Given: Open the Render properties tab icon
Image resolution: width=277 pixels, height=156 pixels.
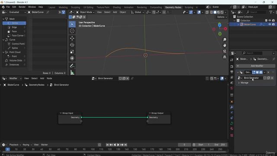Looking at the screenshot, I should (232, 67).
